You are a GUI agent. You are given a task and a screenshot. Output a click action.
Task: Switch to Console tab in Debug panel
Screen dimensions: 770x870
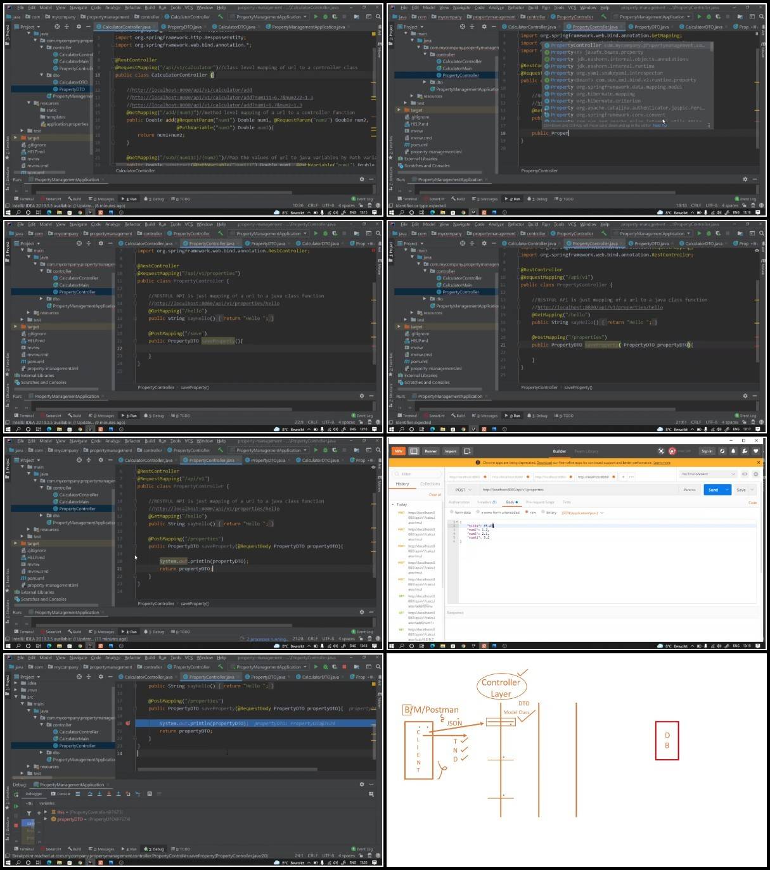pyautogui.click(x=61, y=794)
